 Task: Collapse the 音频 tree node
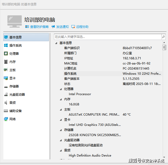pyautogui.click(x=61, y=150)
